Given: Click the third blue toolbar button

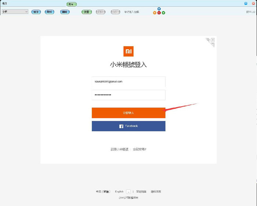Looking at the screenshot, I should [x=65, y=12].
